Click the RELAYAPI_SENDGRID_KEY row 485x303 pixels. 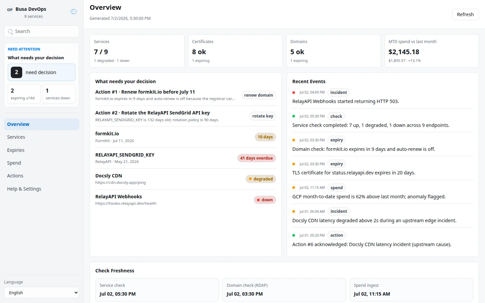186,158
